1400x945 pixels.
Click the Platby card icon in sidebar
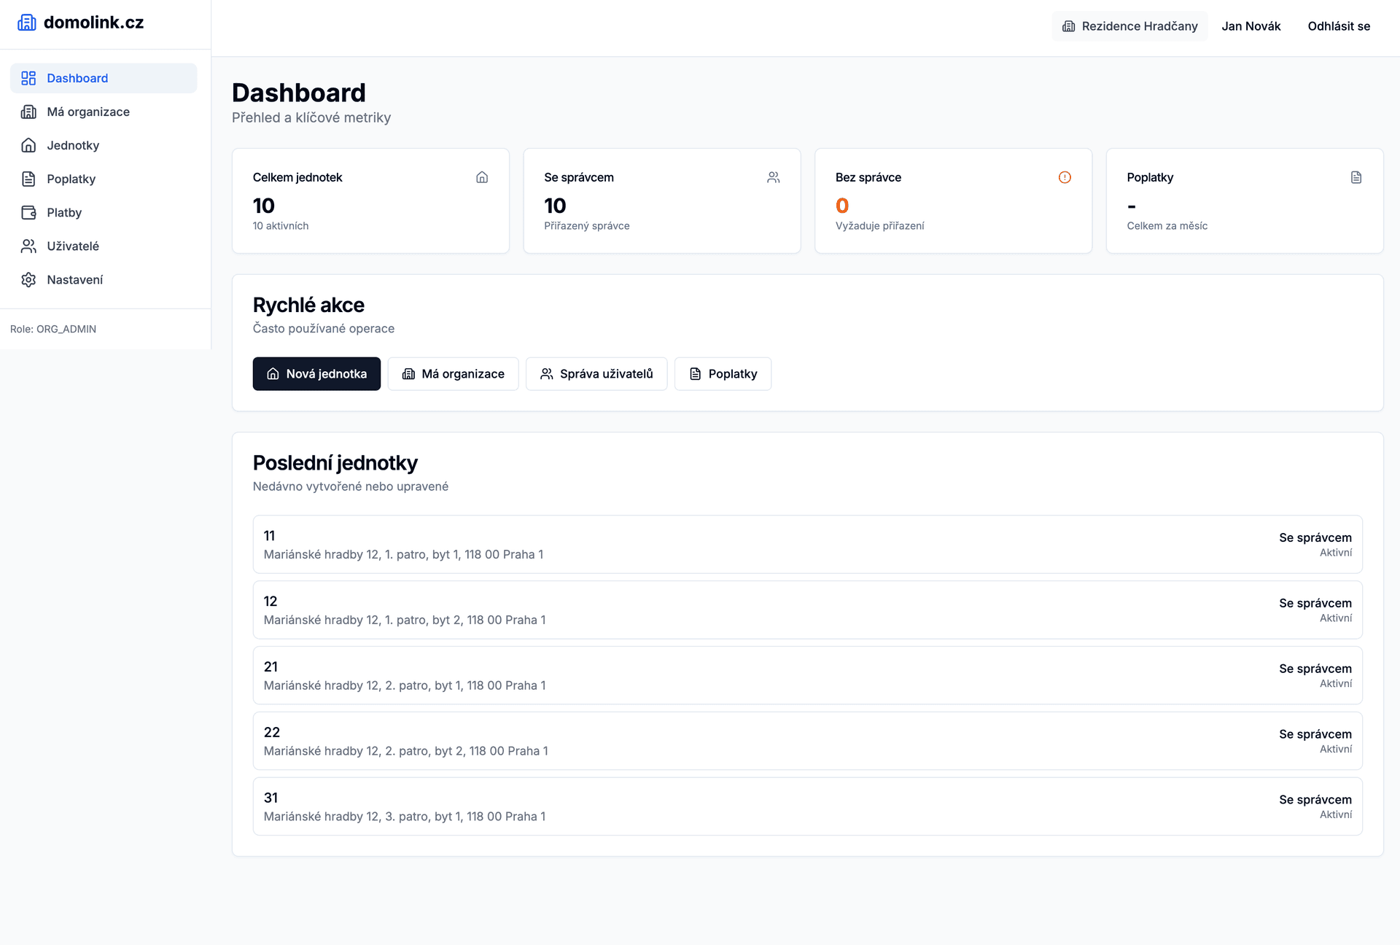coord(28,212)
